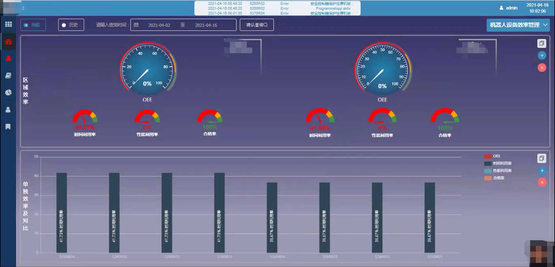Click the copy window icon in bar chart panel
Viewport: 555px width, 267px height.
541,158
